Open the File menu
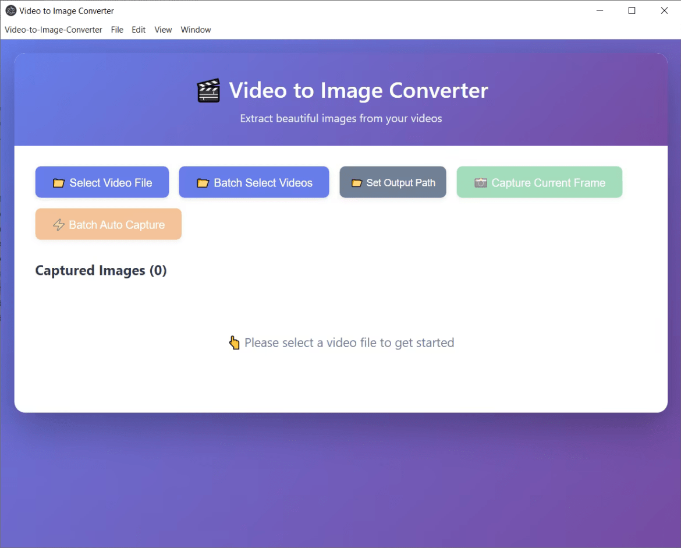 tap(117, 30)
